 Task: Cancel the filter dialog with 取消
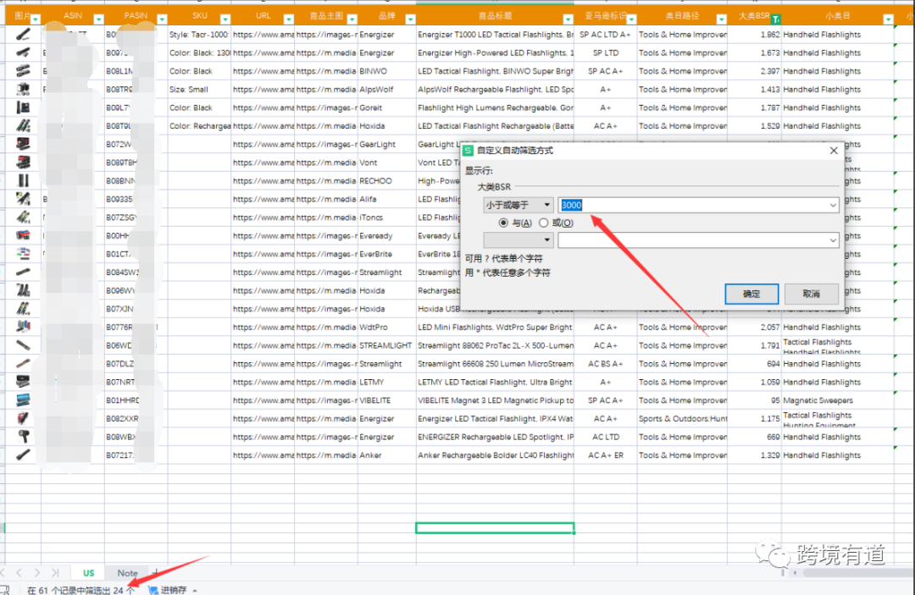[811, 294]
